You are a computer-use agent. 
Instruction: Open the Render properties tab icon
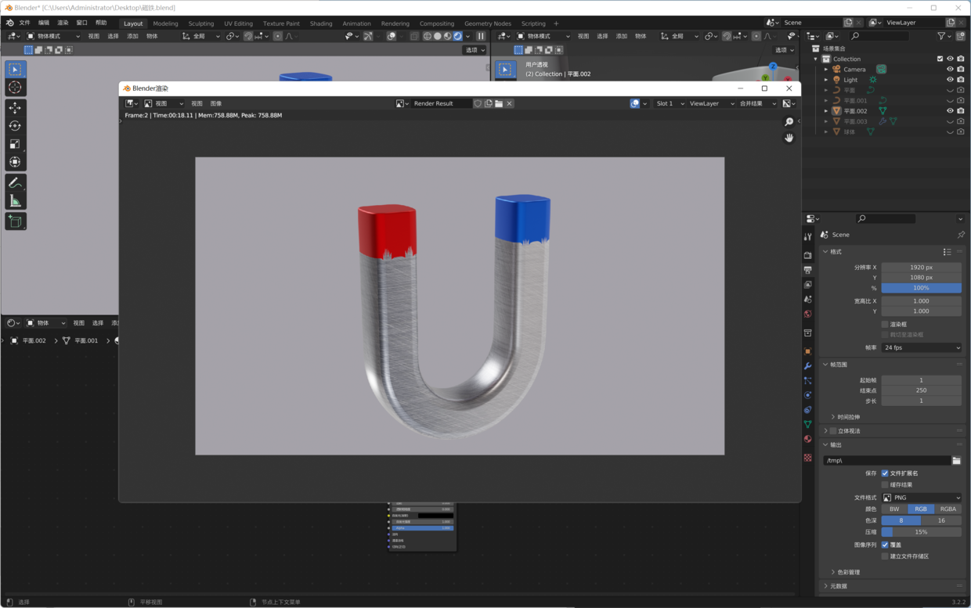tap(807, 255)
